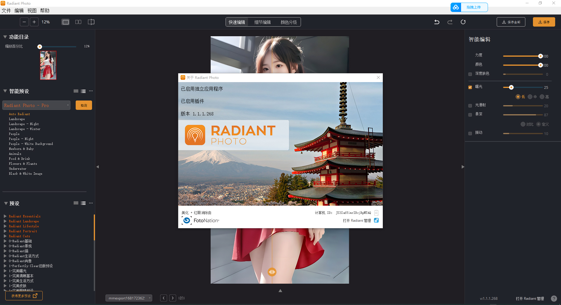This screenshot has width=561, height=305.
Task: Zoom in with the plus button
Action: (x=34, y=22)
